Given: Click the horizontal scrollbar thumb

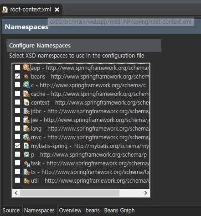Looking at the screenshot, I should coord(70,193).
